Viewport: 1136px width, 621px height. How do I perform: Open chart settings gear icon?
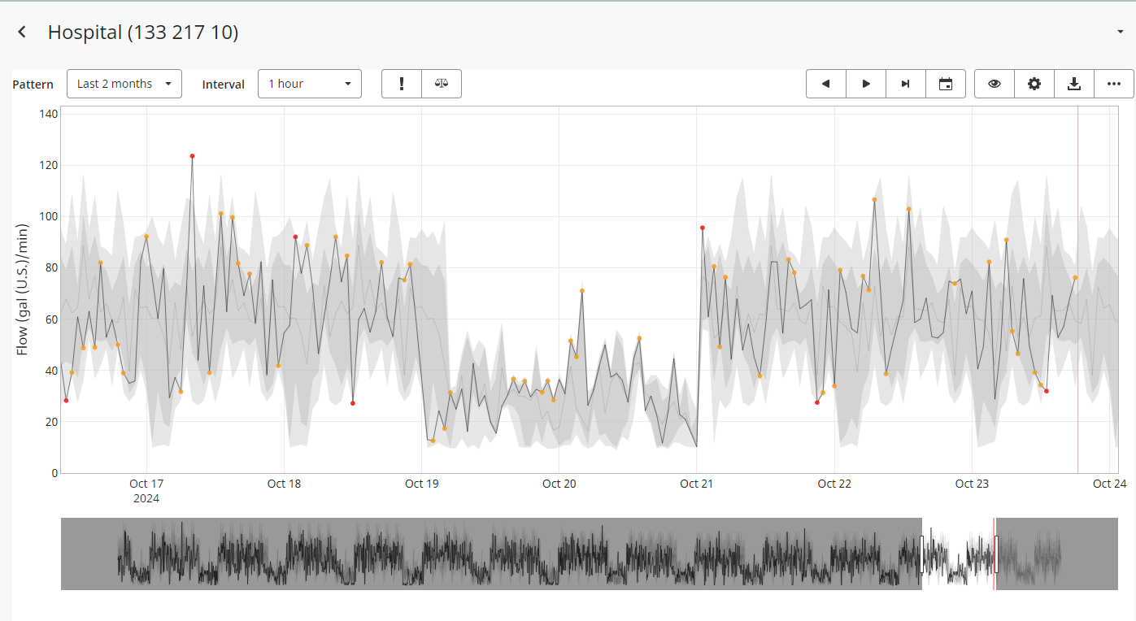tap(1034, 84)
